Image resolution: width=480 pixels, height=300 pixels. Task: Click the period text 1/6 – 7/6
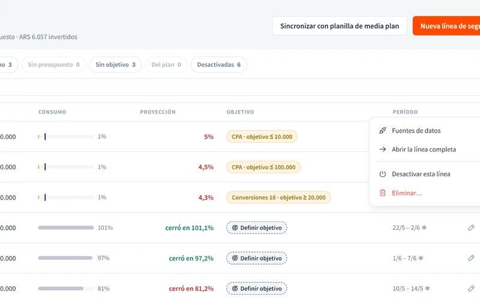(x=404, y=258)
